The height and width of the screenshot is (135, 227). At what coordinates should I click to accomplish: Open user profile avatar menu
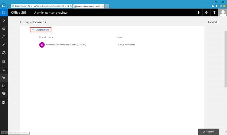point(223,13)
